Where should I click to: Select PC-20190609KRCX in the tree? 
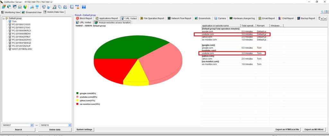(22, 30)
